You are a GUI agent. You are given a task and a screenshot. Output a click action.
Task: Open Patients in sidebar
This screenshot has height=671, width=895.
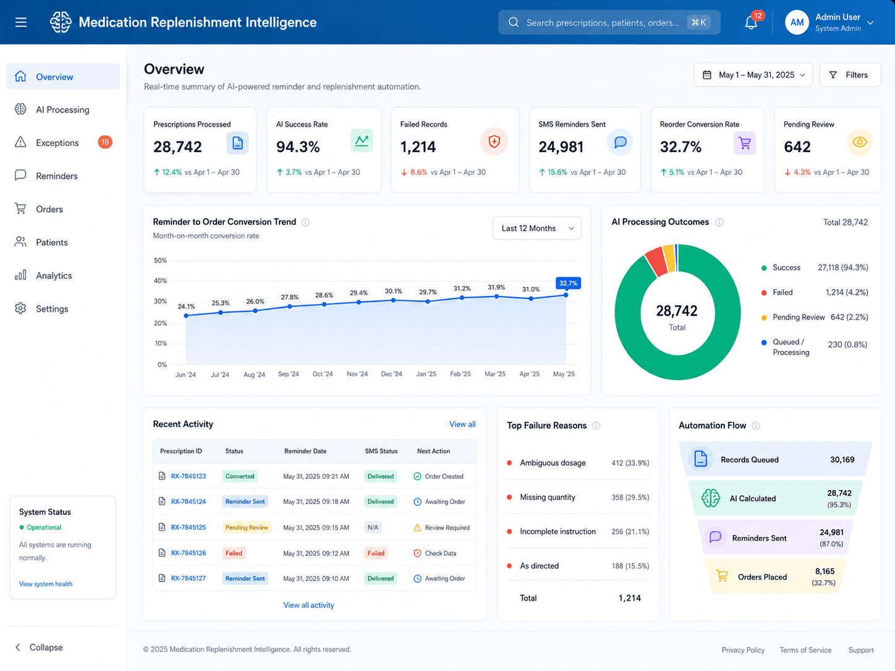tap(63, 242)
